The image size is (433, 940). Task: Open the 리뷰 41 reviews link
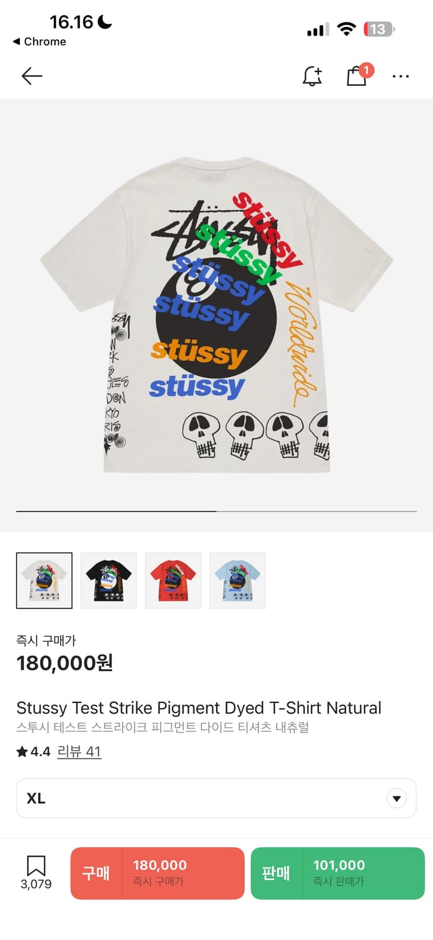pyautogui.click(x=79, y=751)
